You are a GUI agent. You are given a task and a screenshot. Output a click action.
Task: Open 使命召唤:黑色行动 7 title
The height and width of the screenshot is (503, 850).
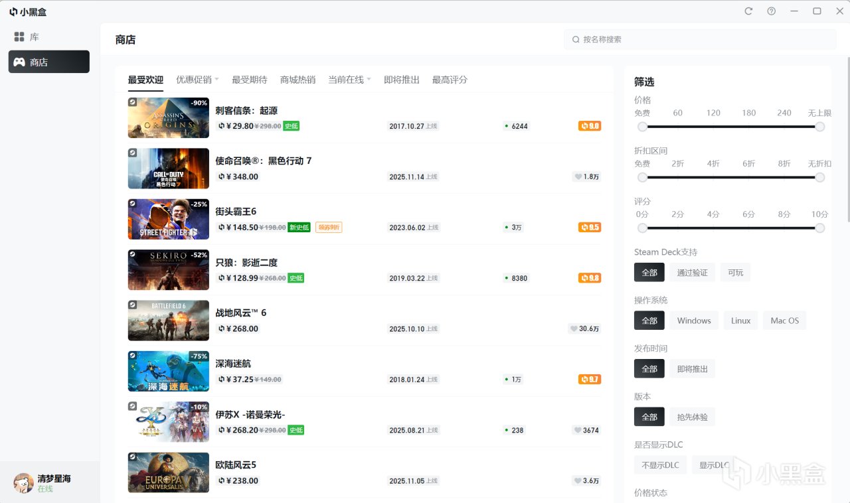(x=264, y=161)
